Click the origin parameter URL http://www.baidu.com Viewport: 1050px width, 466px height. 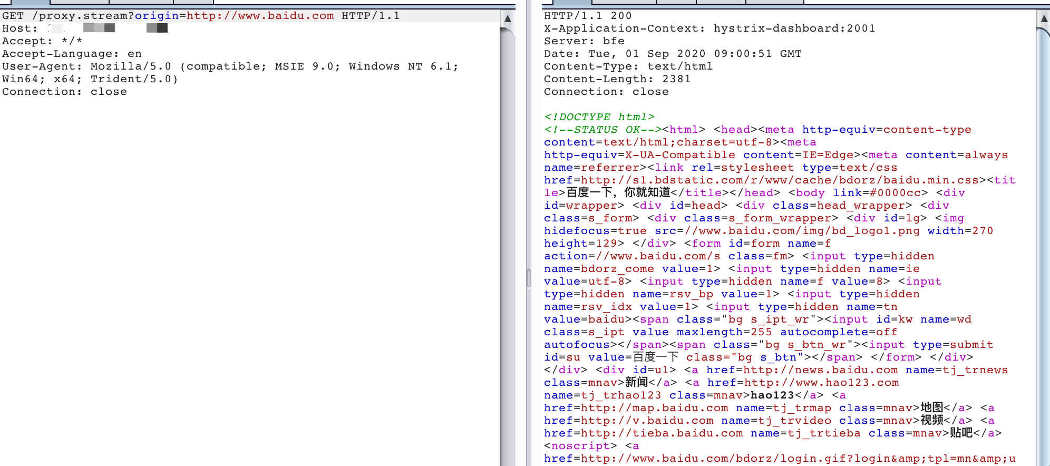click(x=260, y=16)
